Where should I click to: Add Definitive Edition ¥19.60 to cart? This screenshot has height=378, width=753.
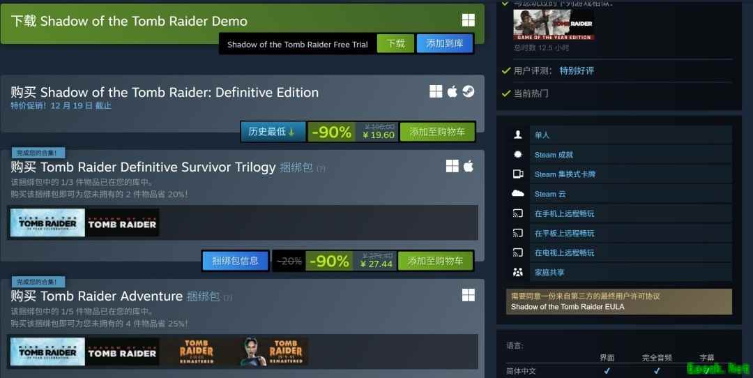(437, 132)
